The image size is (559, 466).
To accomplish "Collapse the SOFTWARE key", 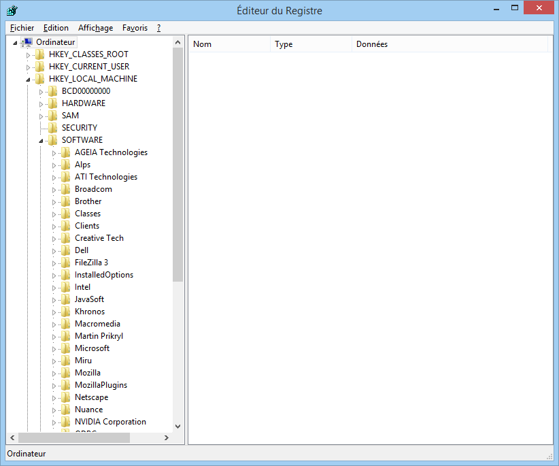I will [41, 141].
